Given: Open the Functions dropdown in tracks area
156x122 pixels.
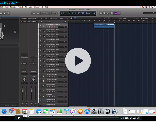Looking at the screenshot, I should [54, 18].
